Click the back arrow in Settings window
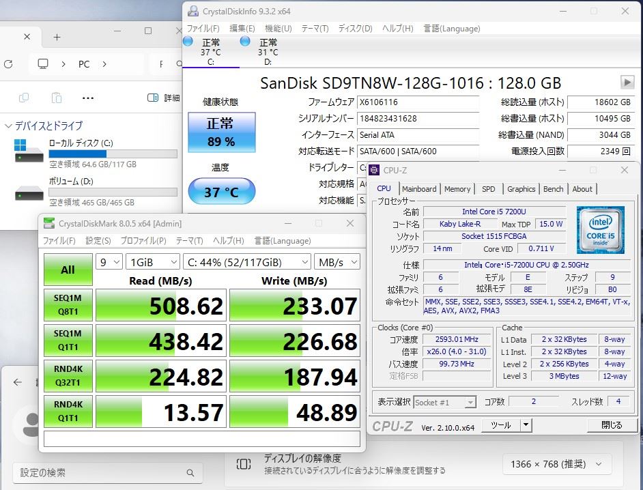 point(17,382)
